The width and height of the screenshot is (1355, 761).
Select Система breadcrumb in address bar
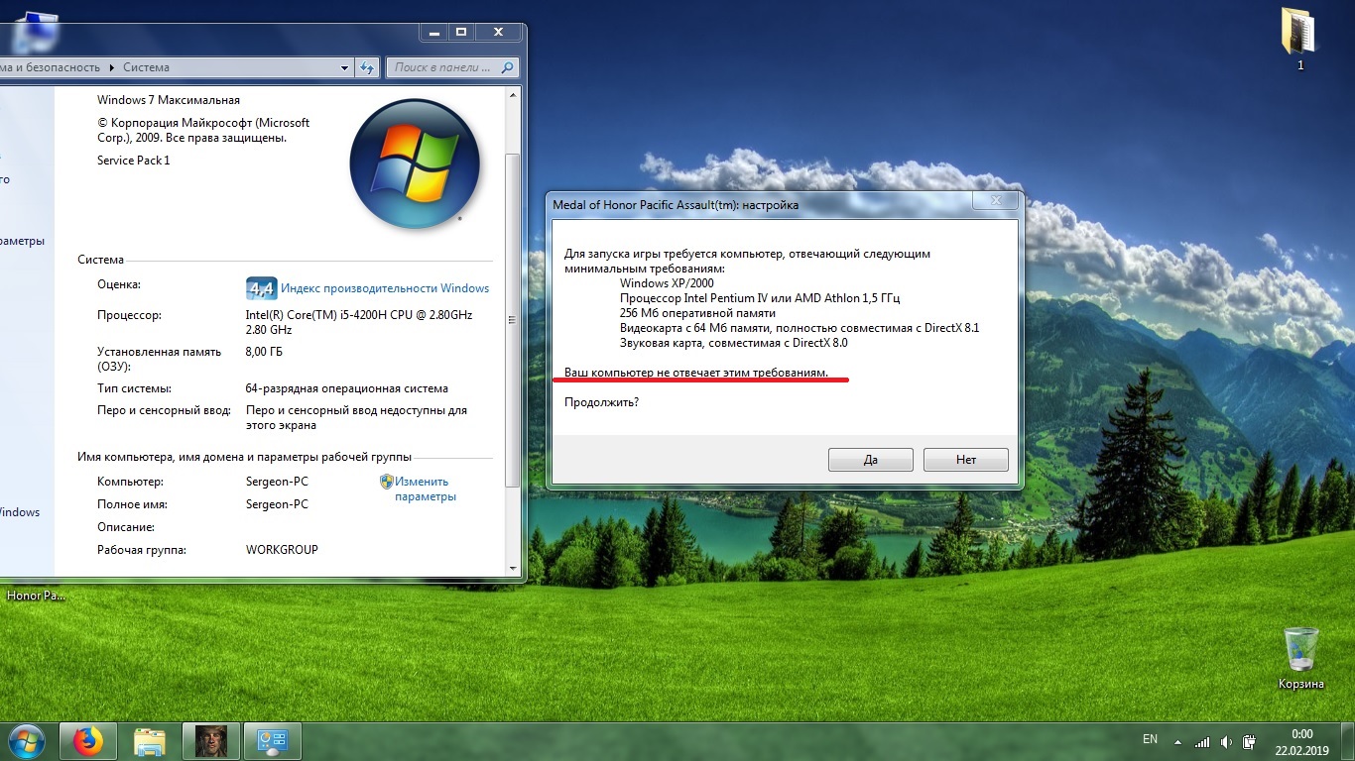click(146, 67)
